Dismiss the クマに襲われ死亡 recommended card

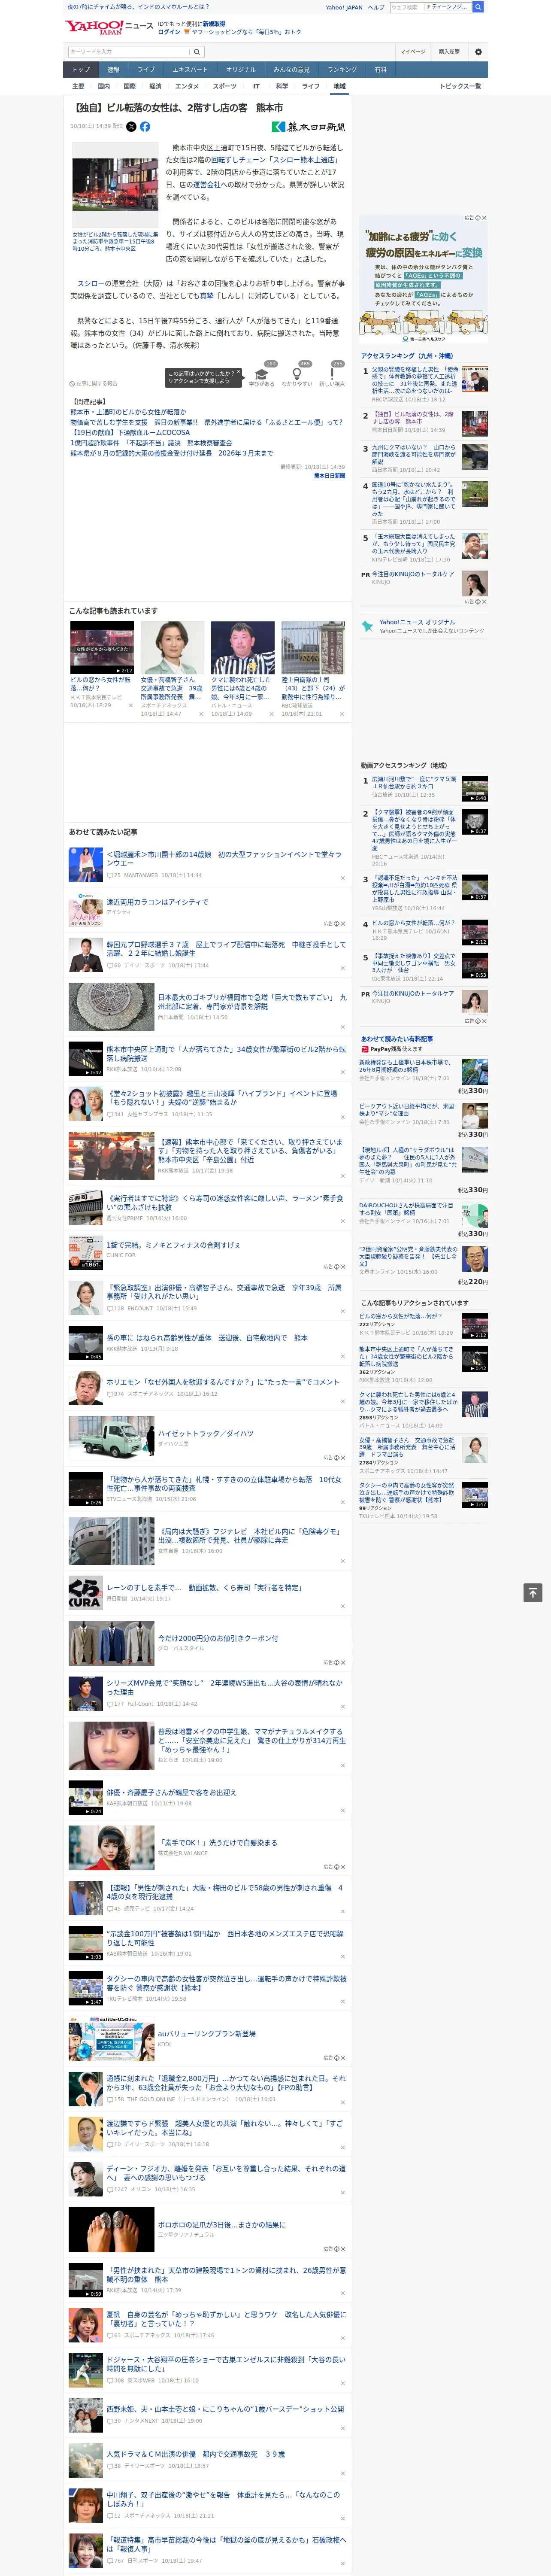pyautogui.click(x=271, y=714)
